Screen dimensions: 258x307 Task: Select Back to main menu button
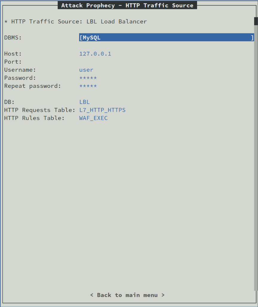coord(127,295)
